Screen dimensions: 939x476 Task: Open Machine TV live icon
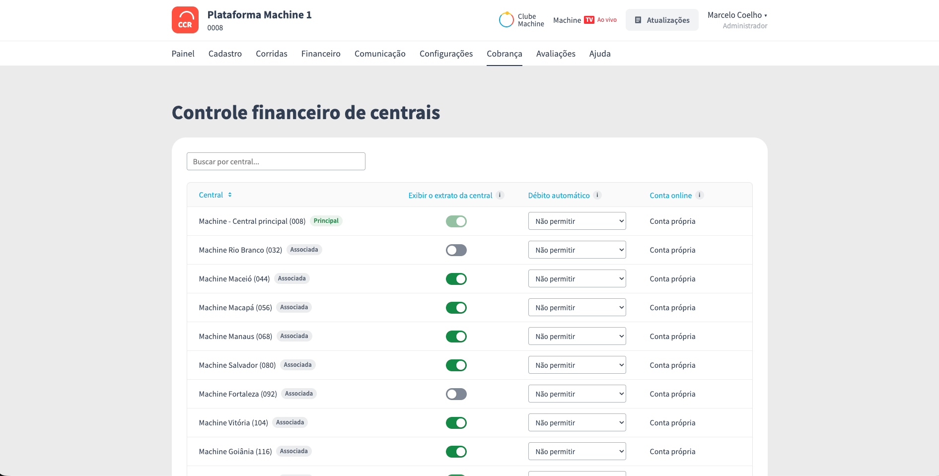(589, 20)
